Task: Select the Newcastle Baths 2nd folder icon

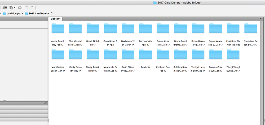Action: [110, 54]
